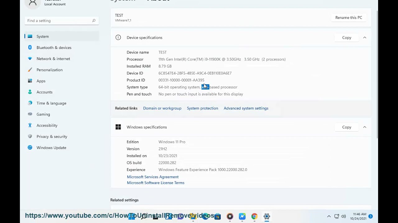Click the No pen or touch input text

pos(201,94)
